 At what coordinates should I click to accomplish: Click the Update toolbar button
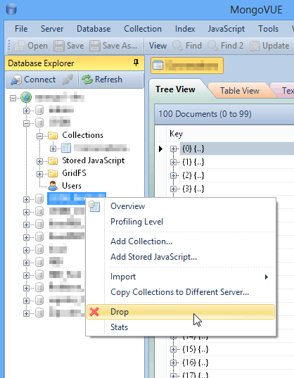click(269, 46)
